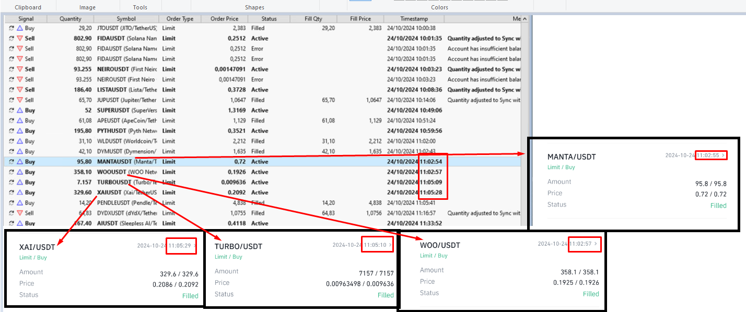Click the buy triangle icon on PYTHUSDT row
The image size is (746, 312).
point(20,131)
